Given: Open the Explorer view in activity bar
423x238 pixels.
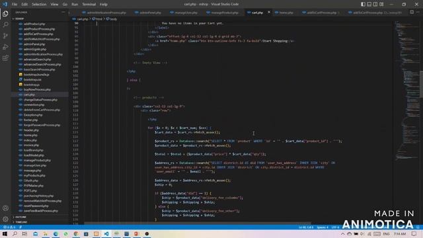Looking at the screenshot, I should 5,13.
